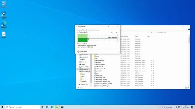Open PC Health Check desktop shortcut
195x109 pixels.
pyautogui.click(x=4, y=15)
